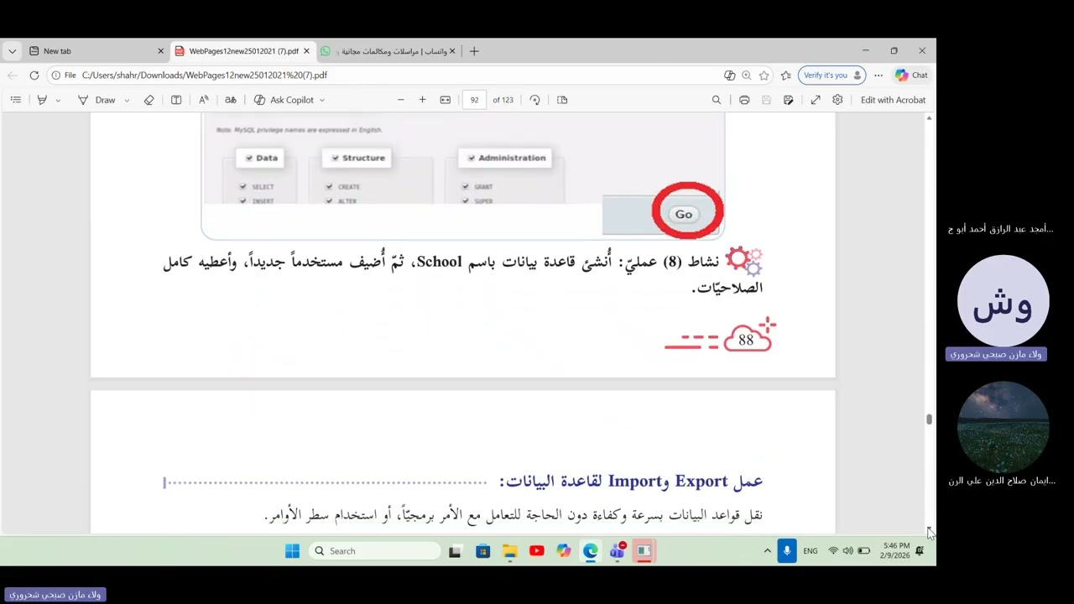Zoom in the PDF with plus icon
1074x604 pixels.
(422, 100)
